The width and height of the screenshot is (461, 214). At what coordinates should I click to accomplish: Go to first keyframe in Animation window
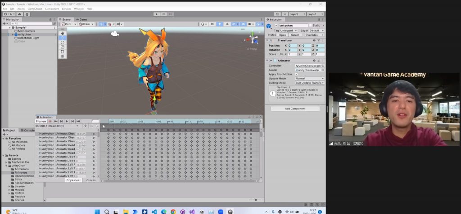coord(55,121)
